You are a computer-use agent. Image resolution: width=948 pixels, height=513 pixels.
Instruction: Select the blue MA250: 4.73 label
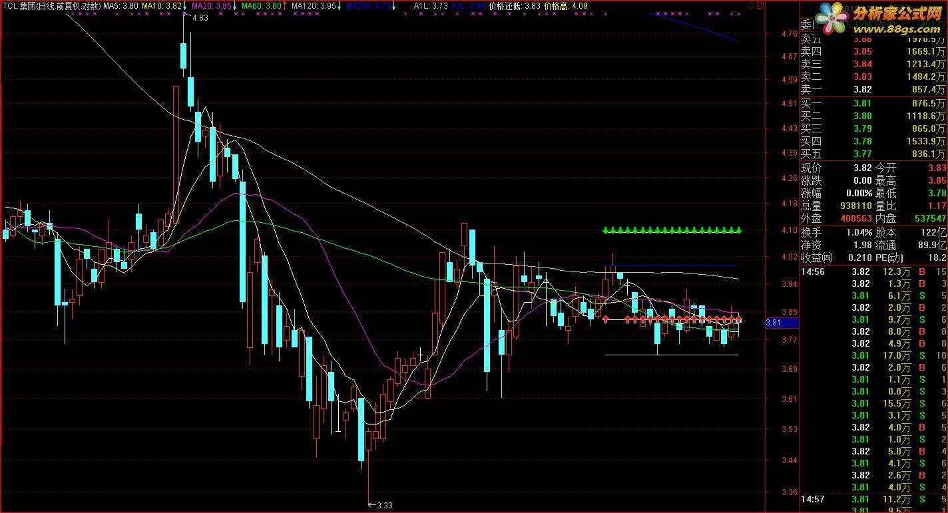368,5
